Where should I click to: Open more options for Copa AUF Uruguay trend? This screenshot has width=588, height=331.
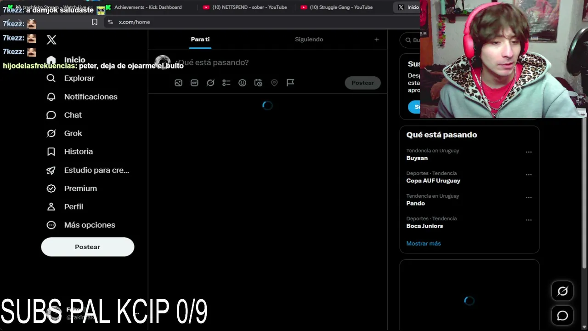[x=529, y=175]
